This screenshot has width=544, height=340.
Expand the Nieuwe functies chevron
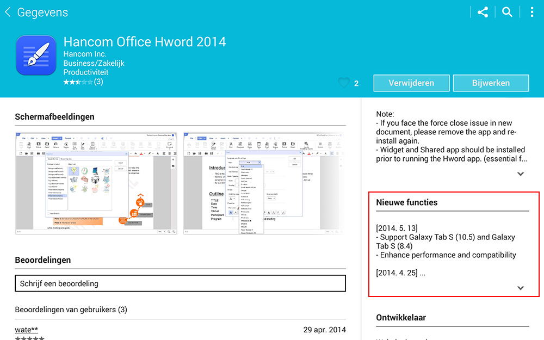pos(521,288)
